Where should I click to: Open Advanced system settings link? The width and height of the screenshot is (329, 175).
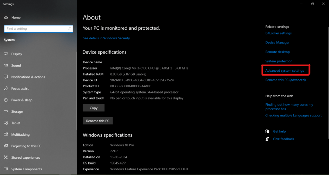pos(285,71)
